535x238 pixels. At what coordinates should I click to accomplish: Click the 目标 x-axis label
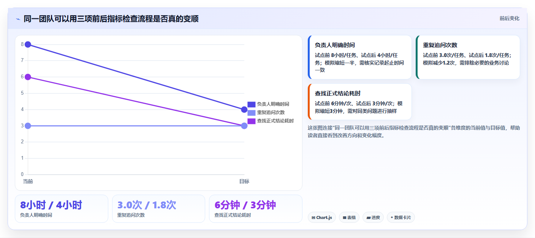pos(244,181)
